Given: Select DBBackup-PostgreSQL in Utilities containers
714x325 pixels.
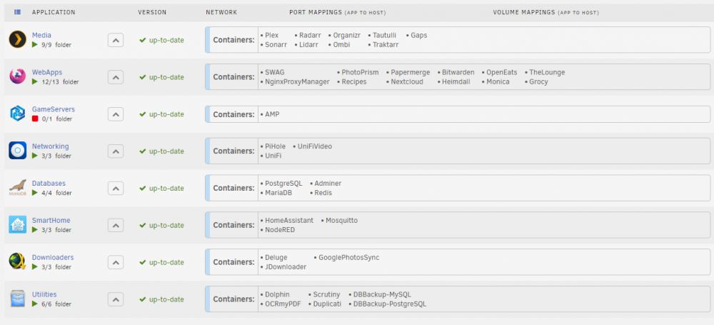Looking at the screenshot, I should click(390, 304).
